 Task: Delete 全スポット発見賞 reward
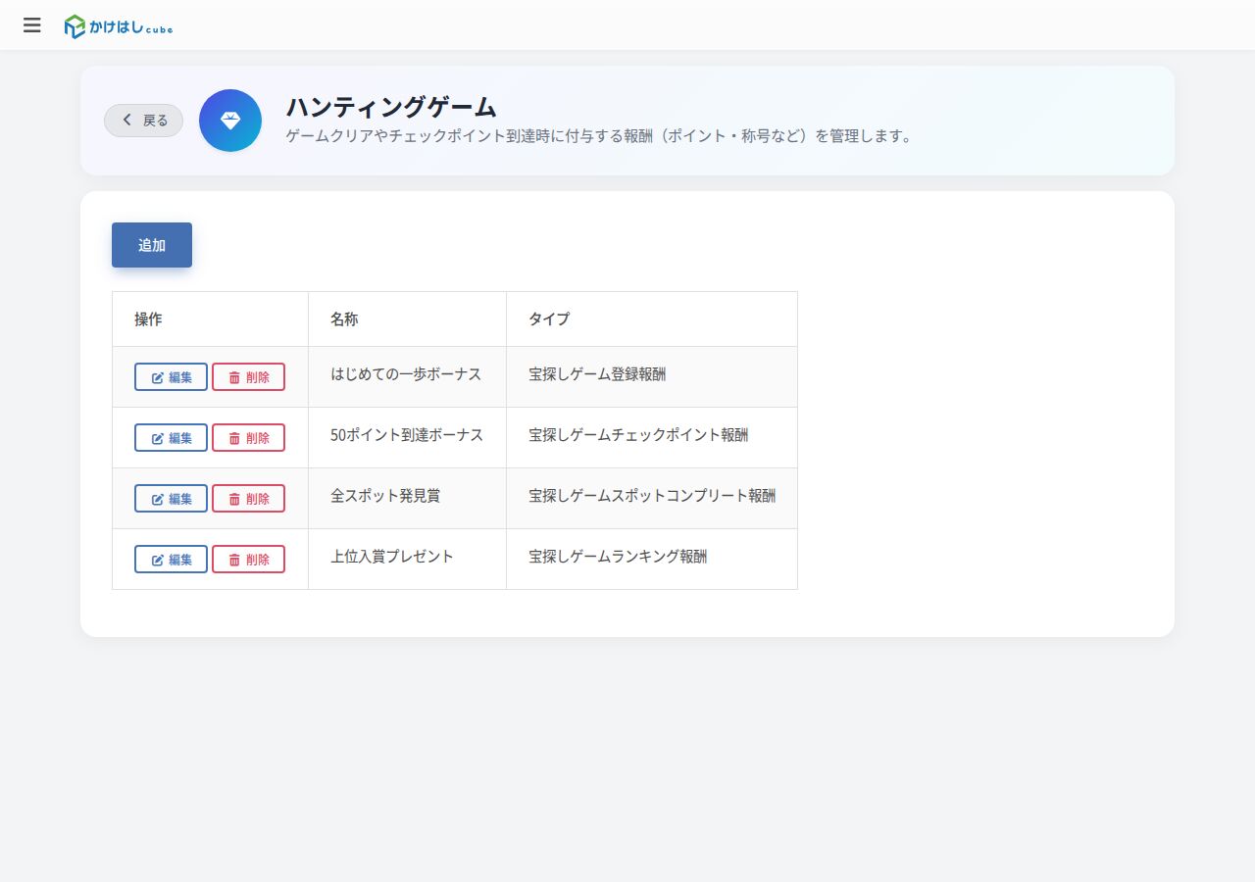coord(248,499)
